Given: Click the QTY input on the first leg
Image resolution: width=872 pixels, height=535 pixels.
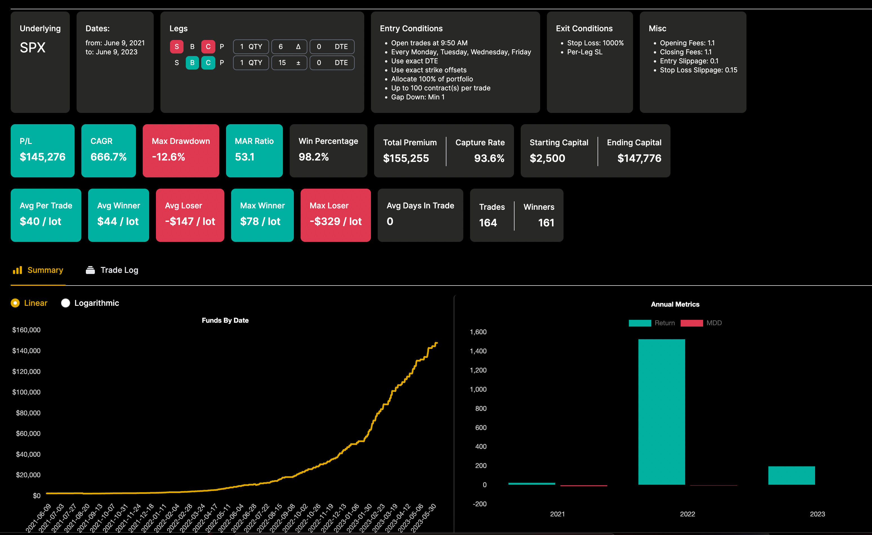Looking at the screenshot, I should point(251,46).
